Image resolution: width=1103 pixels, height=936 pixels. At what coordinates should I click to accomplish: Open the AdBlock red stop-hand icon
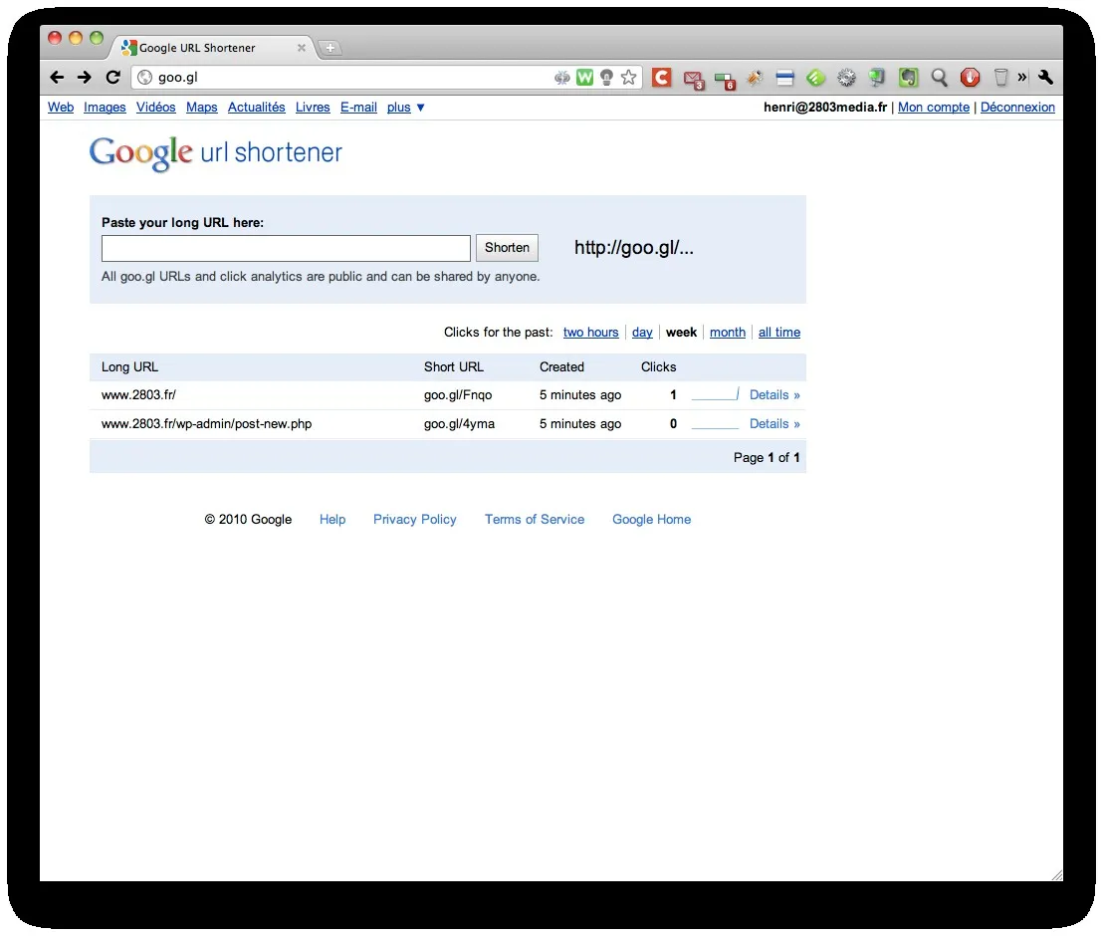point(970,78)
